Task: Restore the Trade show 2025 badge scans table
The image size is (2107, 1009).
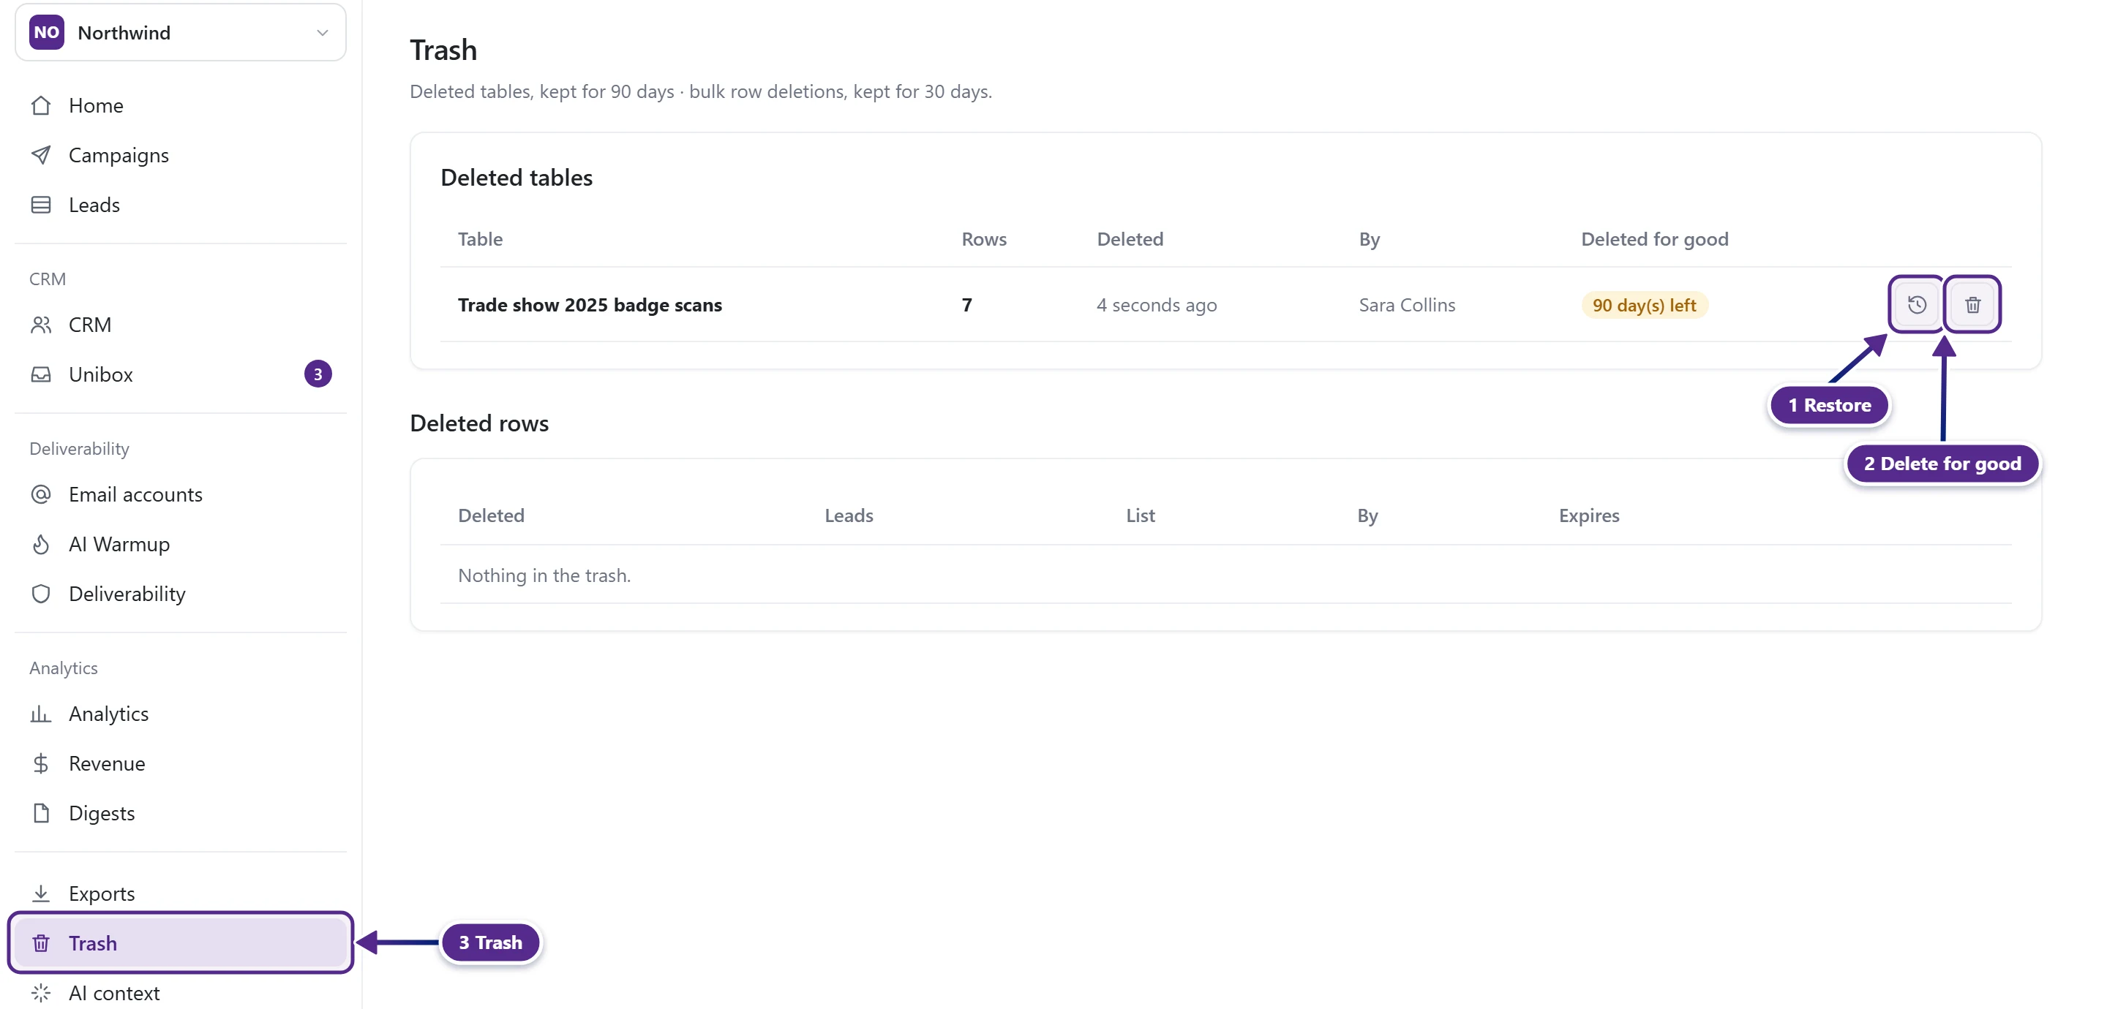Action: (x=1915, y=304)
